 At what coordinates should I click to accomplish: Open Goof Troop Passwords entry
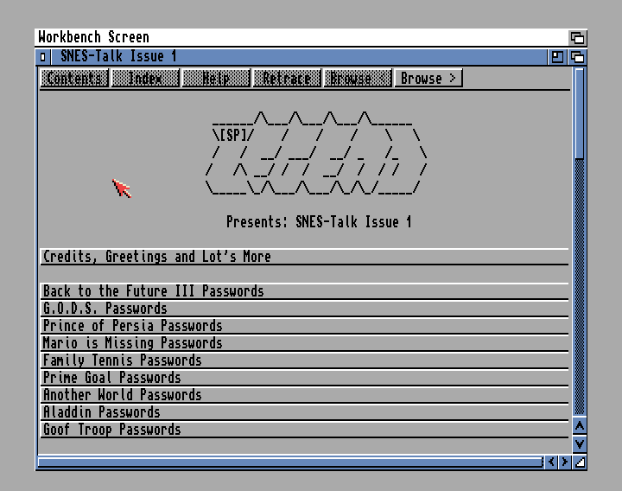click(x=304, y=430)
